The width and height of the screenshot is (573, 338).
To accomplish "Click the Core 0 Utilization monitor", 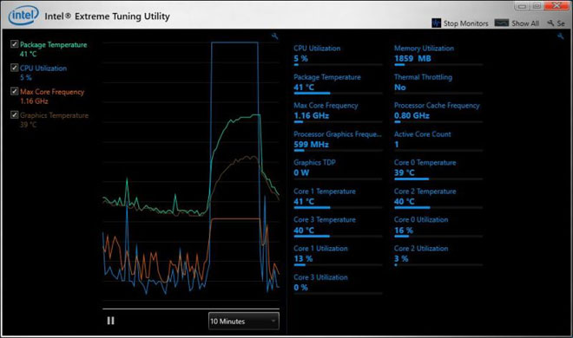I will [x=438, y=226].
